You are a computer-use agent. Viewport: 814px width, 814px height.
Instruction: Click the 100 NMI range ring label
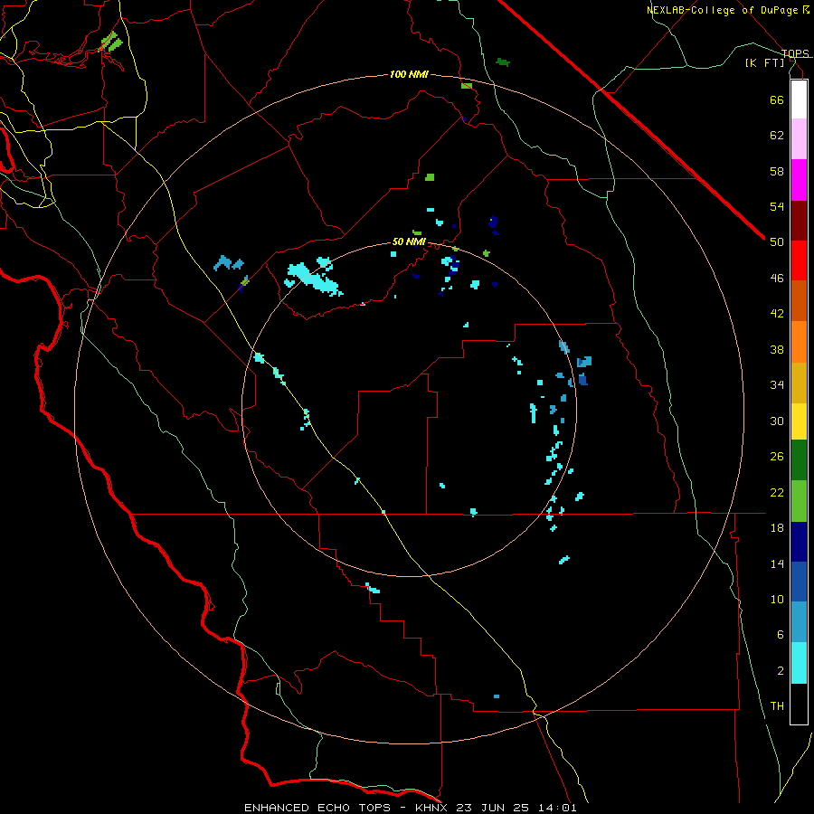409,74
